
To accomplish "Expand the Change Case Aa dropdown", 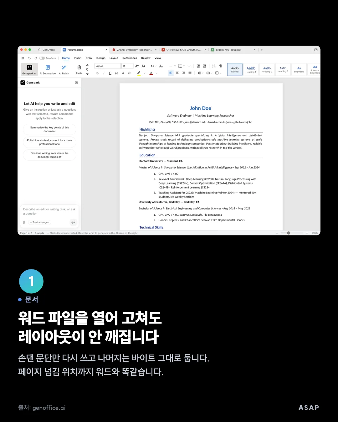I will 153,66.
